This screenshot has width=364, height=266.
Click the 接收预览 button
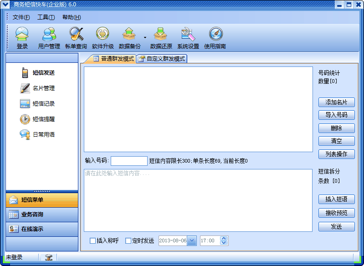(336, 213)
